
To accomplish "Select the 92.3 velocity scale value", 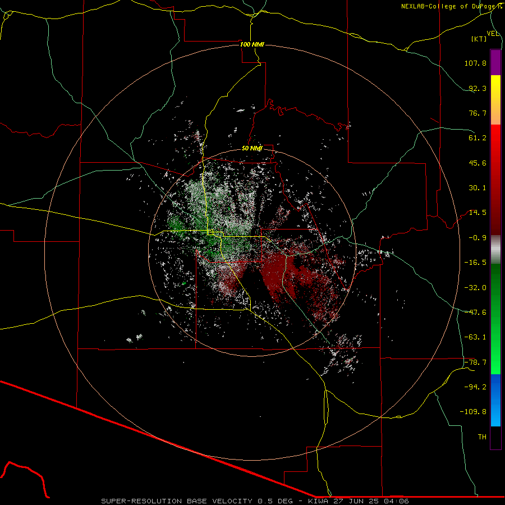I will click(478, 88).
